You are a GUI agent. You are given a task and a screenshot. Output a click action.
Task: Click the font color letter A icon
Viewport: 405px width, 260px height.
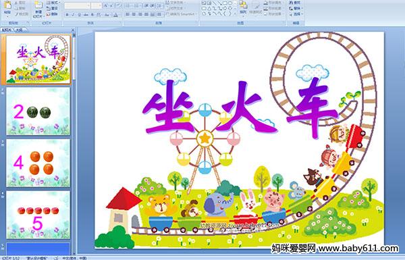pyautogui.click(x=115, y=15)
